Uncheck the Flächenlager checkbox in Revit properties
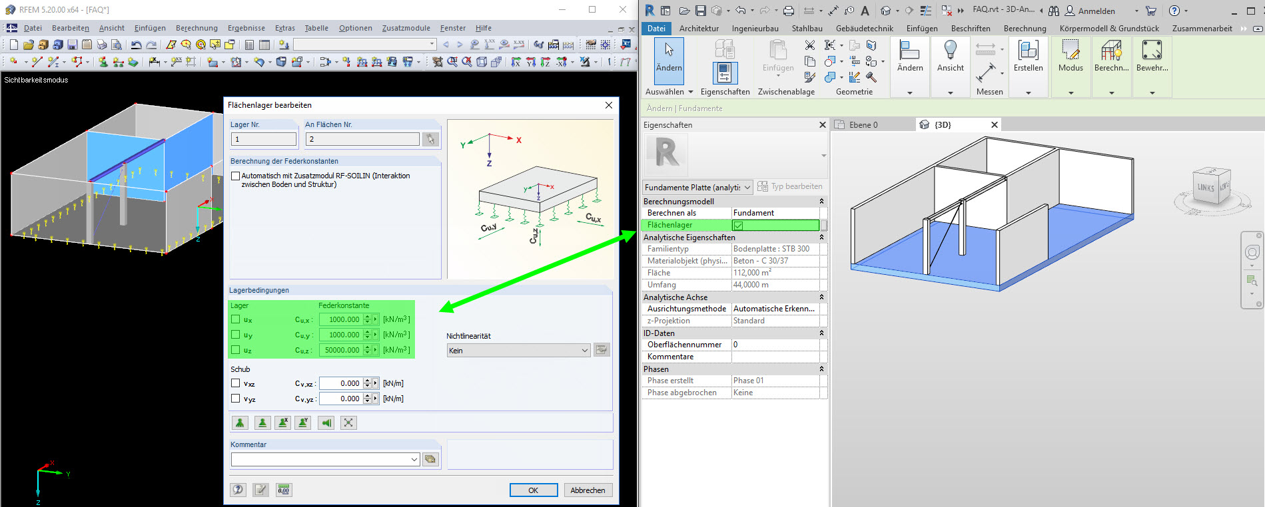Screen dimensions: 1265x507 pos(738,226)
